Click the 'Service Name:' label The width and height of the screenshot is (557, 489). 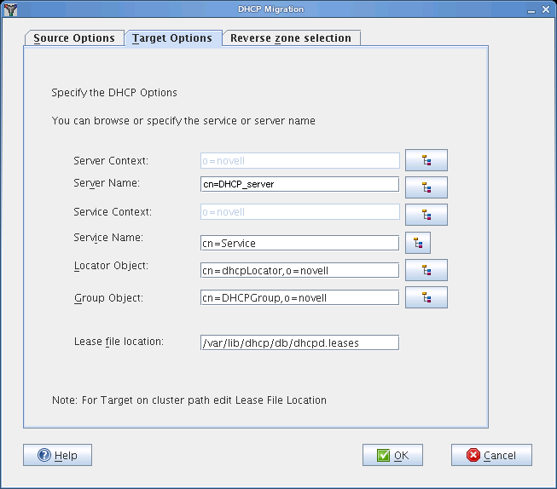[x=108, y=238]
